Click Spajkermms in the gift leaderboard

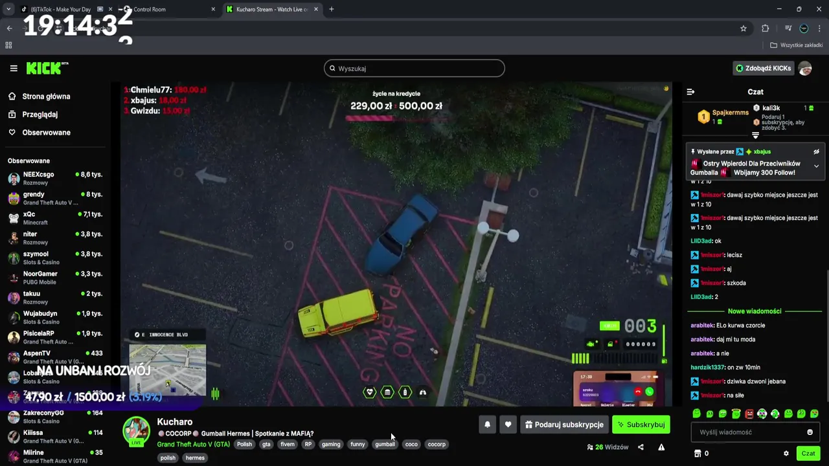coord(730,113)
